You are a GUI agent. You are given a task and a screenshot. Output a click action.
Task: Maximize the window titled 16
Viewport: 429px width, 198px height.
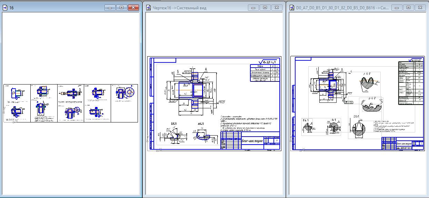pos(121,7)
